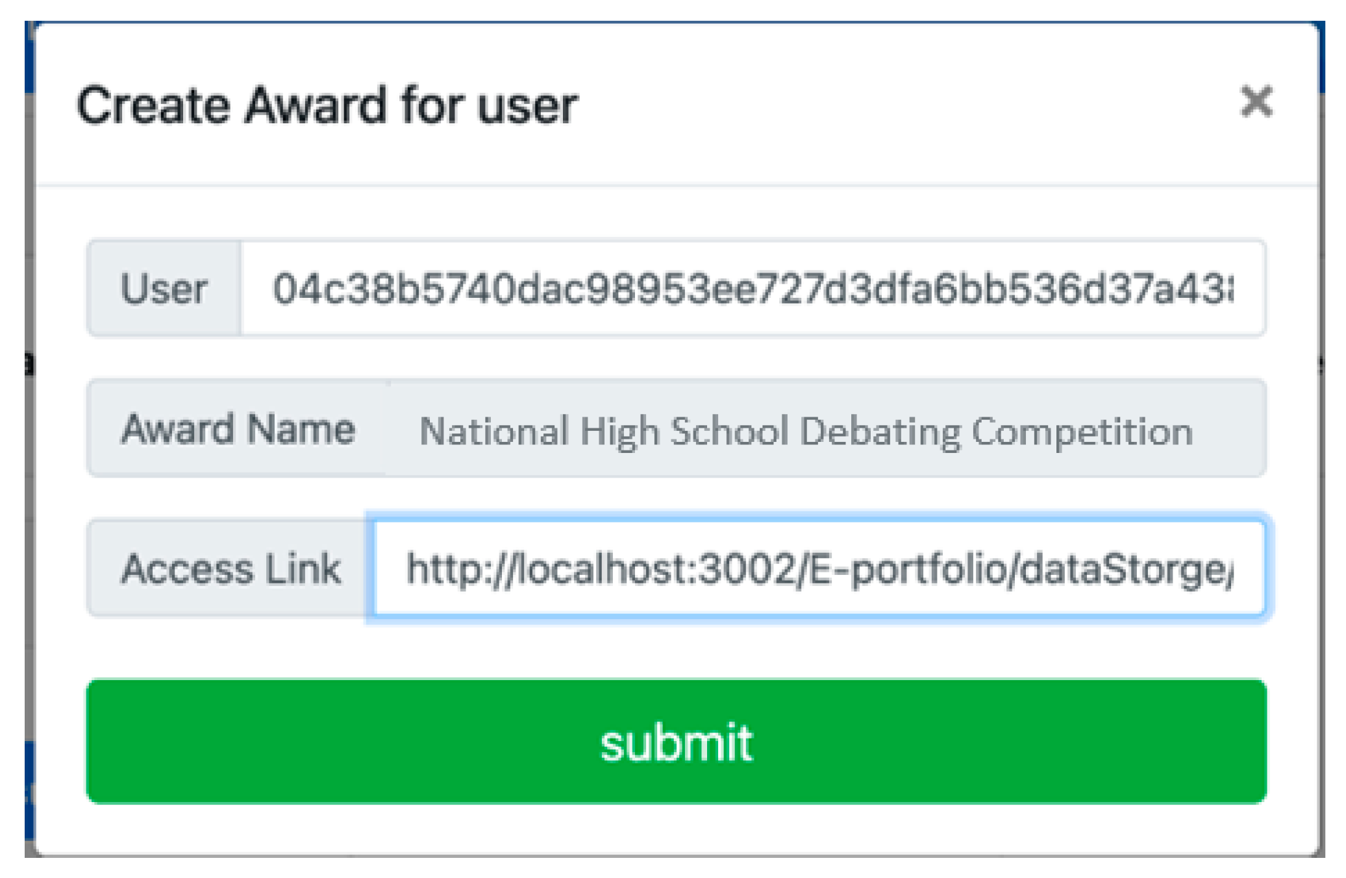Click the word "Debating" in Award Name
This screenshot has height=878, width=1346.
pyautogui.click(x=880, y=431)
